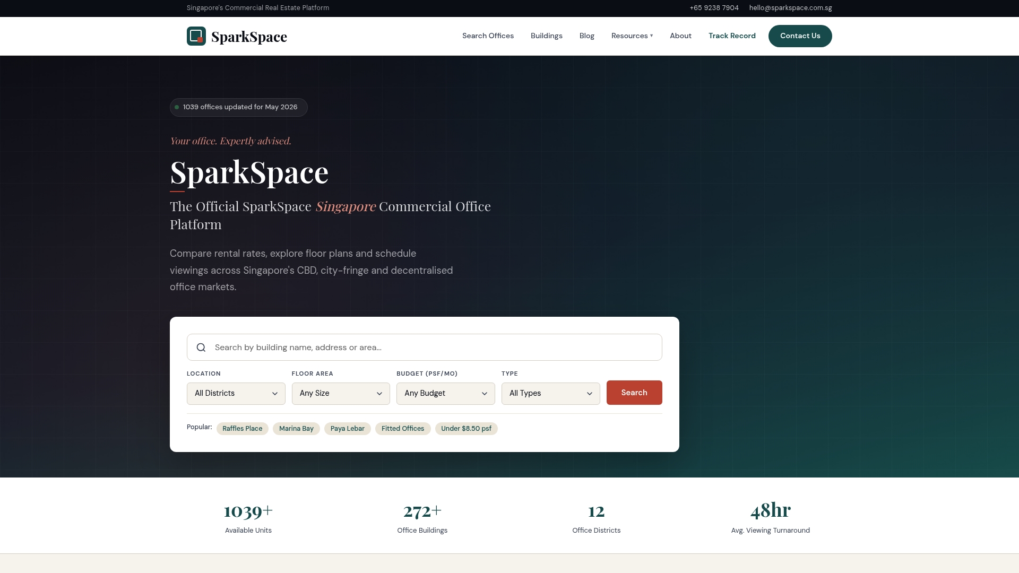Focus the building name search field
This screenshot has width=1019, height=573.
click(x=425, y=348)
